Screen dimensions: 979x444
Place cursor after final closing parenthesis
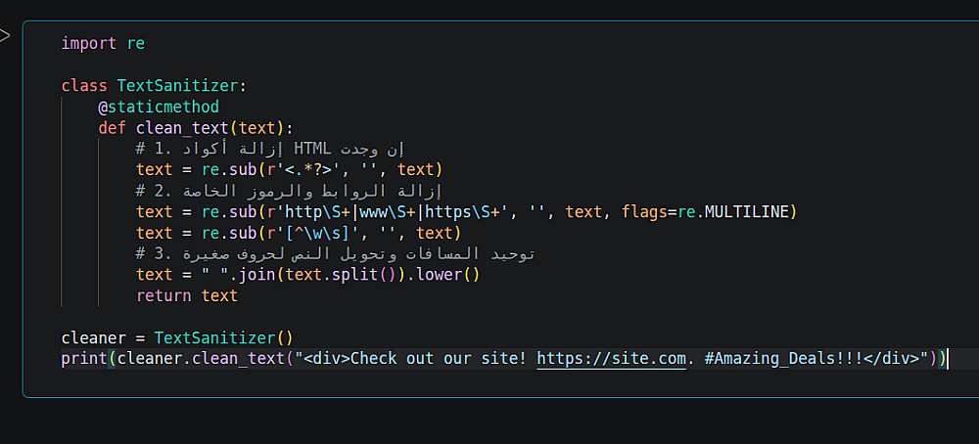[x=947, y=359]
